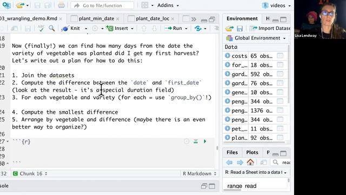Open the videos project menu

[x=276, y=5]
